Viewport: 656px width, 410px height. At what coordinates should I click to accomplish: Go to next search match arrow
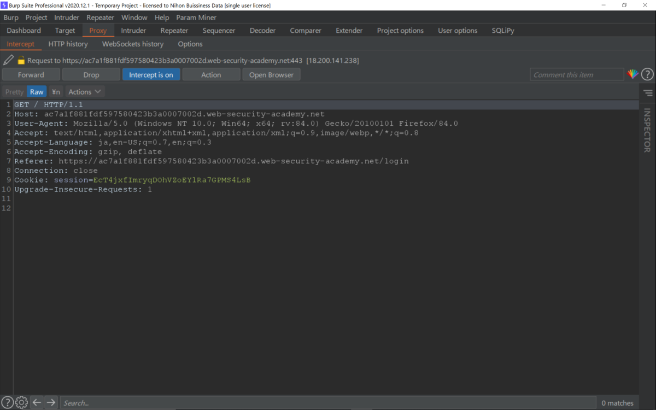coord(51,403)
